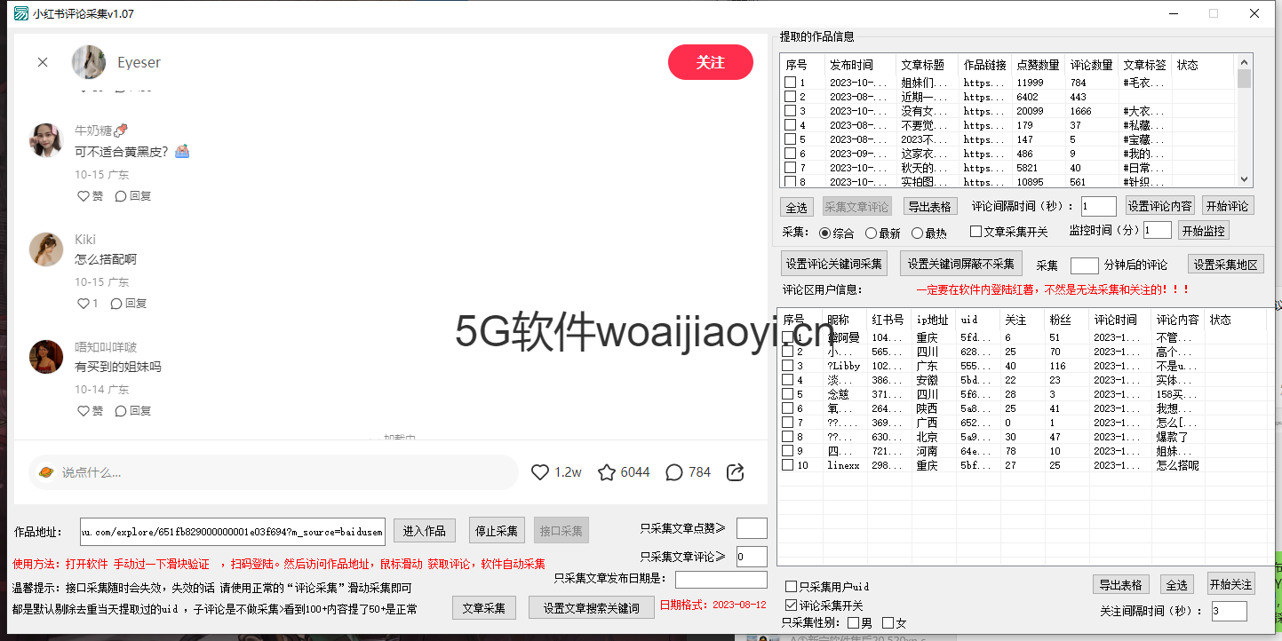The image size is (1282, 641).
Task: Click 导出表格 button beside 采集文章评论
Action: point(930,207)
